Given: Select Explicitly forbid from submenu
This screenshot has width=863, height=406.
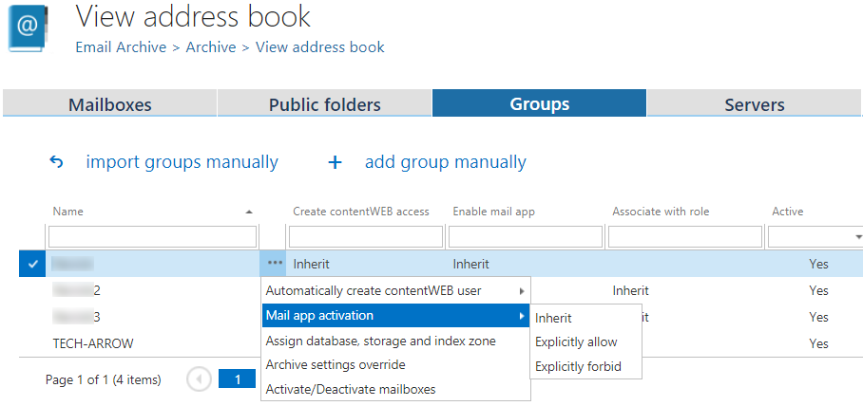Looking at the screenshot, I should [576, 366].
